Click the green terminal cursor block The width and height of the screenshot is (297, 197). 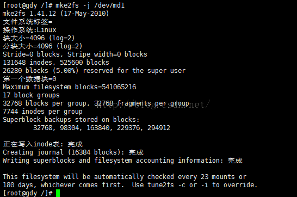(58, 193)
